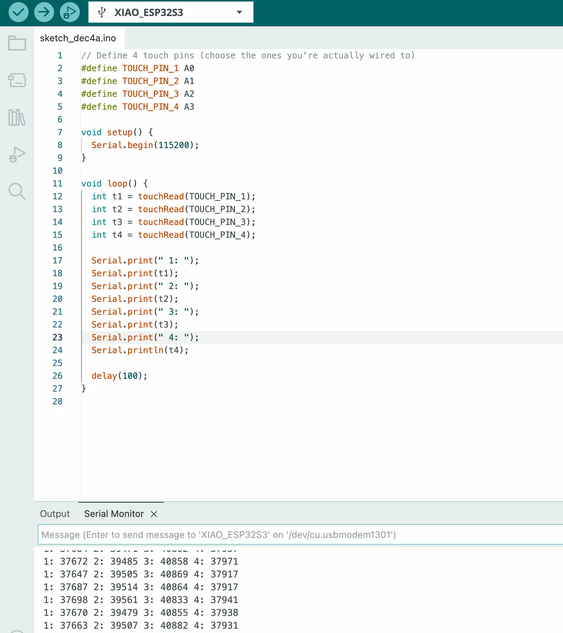Expand the XIAO_ESP32S3 board selector dropdown
The width and height of the screenshot is (563, 633).
[171, 12]
